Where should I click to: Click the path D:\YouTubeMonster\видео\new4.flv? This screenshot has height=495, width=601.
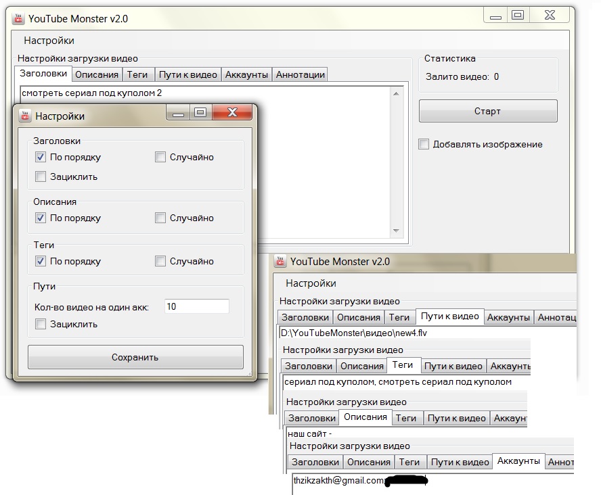354,333
